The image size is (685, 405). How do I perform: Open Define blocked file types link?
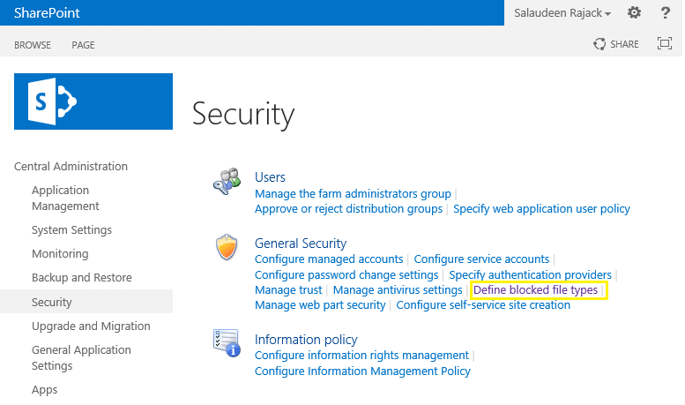click(x=535, y=290)
